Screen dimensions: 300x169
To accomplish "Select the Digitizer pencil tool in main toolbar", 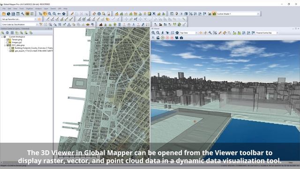I will click(72, 14).
